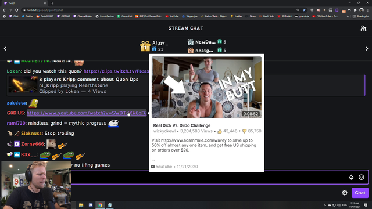Viewport: 372px width, 209px height.
Task: Click username zakdota in chat
Action: tap(16, 103)
